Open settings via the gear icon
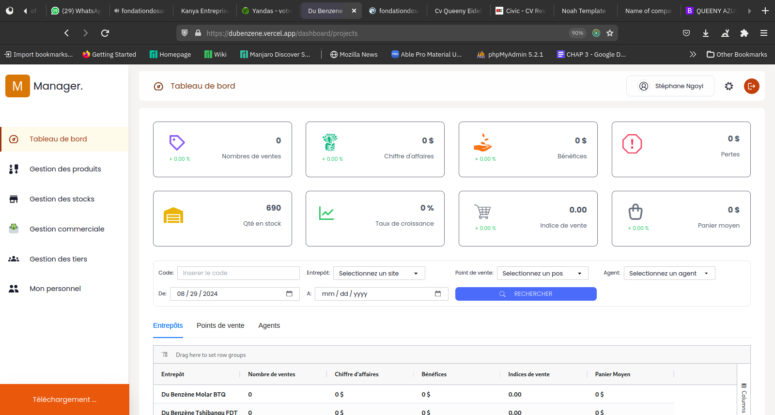 pyautogui.click(x=728, y=86)
